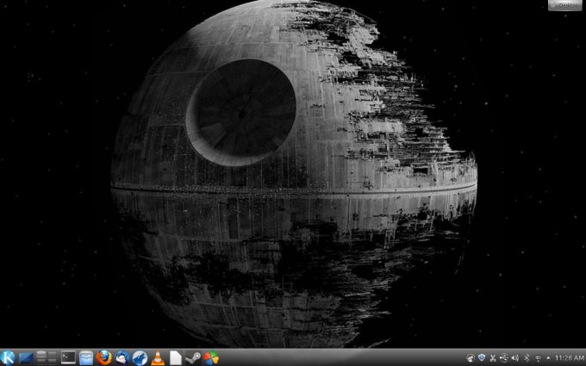
Task: Click the show desktop icon in panel
Action: point(26,357)
